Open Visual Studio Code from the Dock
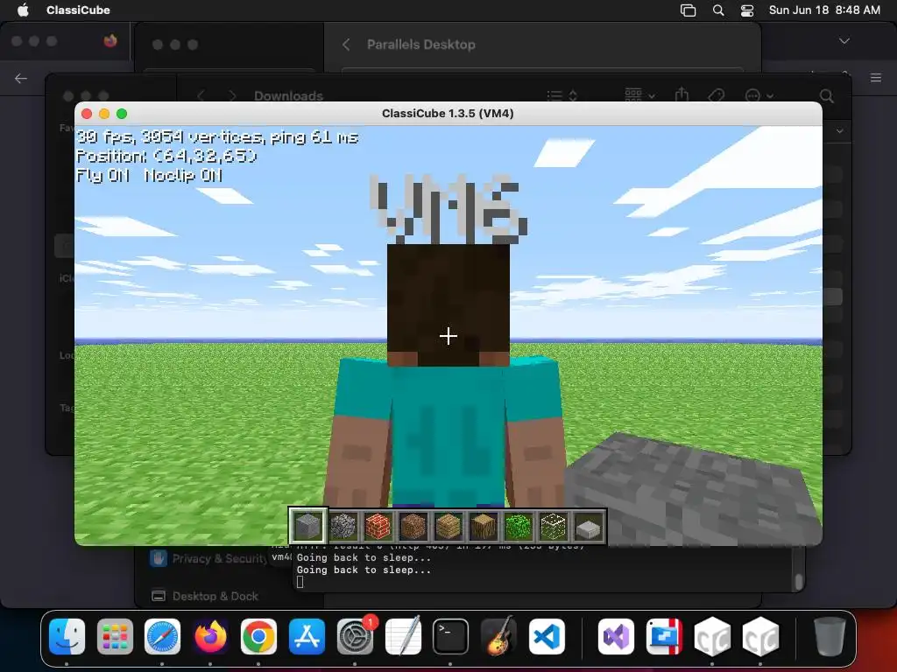Screen dimensions: 897x672 [547, 636]
